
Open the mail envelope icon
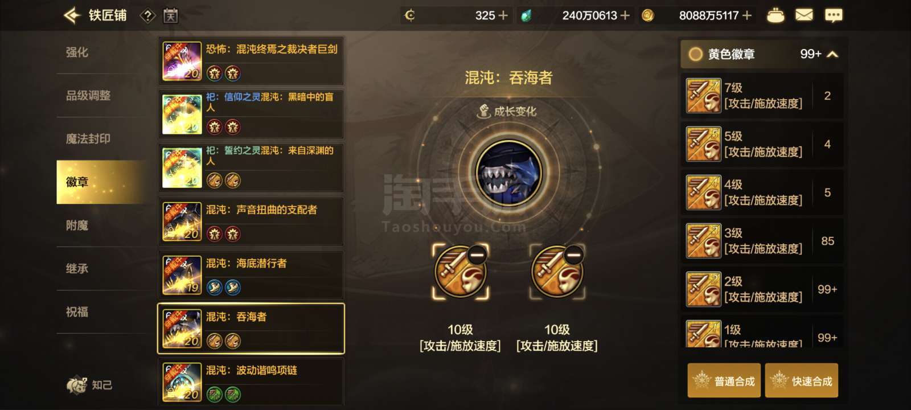[804, 15]
